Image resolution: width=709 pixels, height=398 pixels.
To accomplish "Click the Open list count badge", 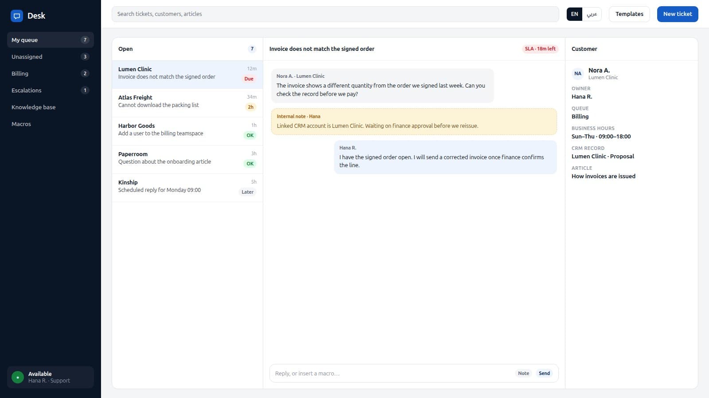I will (252, 49).
